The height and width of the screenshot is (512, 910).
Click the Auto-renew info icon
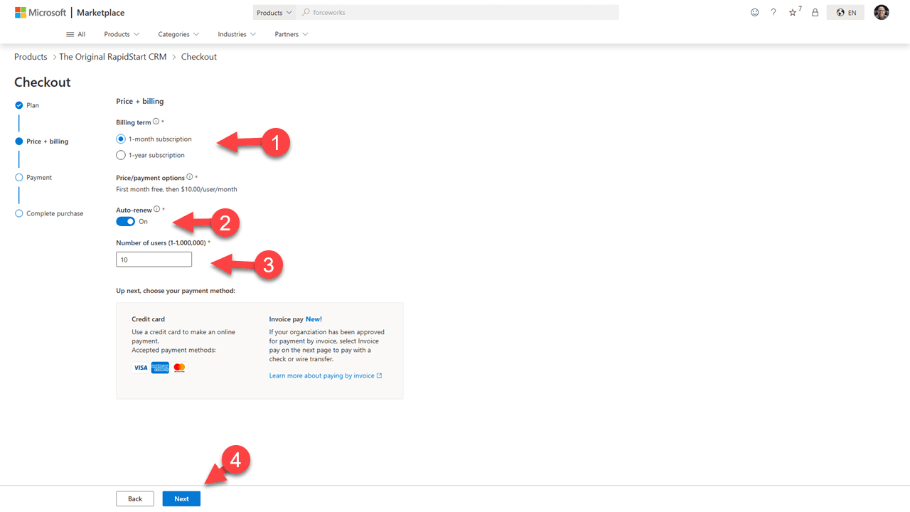pyautogui.click(x=157, y=209)
